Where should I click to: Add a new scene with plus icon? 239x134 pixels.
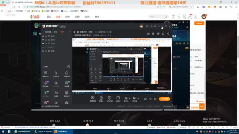(x=70, y=32)
